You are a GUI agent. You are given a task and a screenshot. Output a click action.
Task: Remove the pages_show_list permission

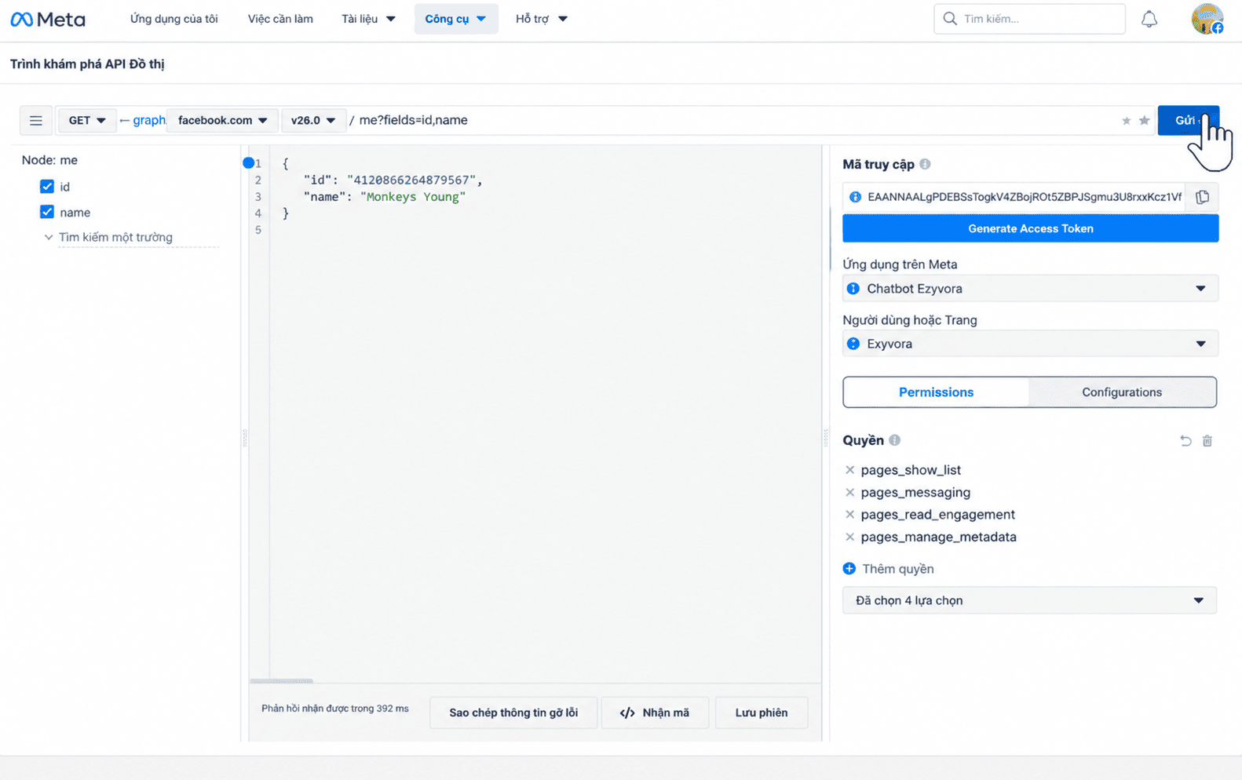pyautogui.click(x=849, y=470)
